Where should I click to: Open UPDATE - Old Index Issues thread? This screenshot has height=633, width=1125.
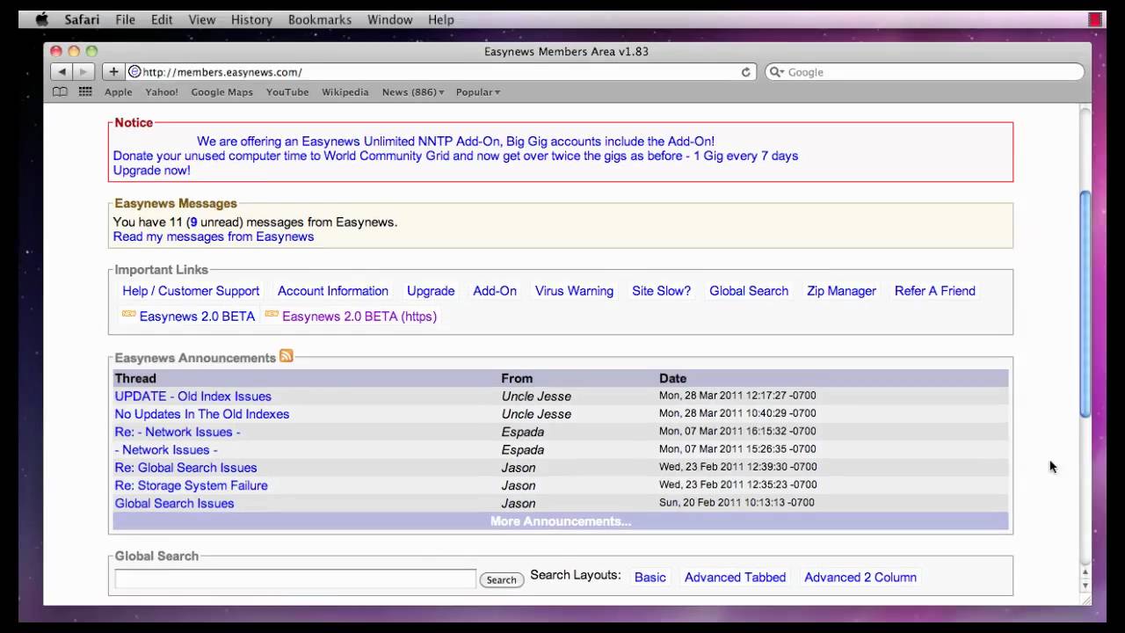193,397
